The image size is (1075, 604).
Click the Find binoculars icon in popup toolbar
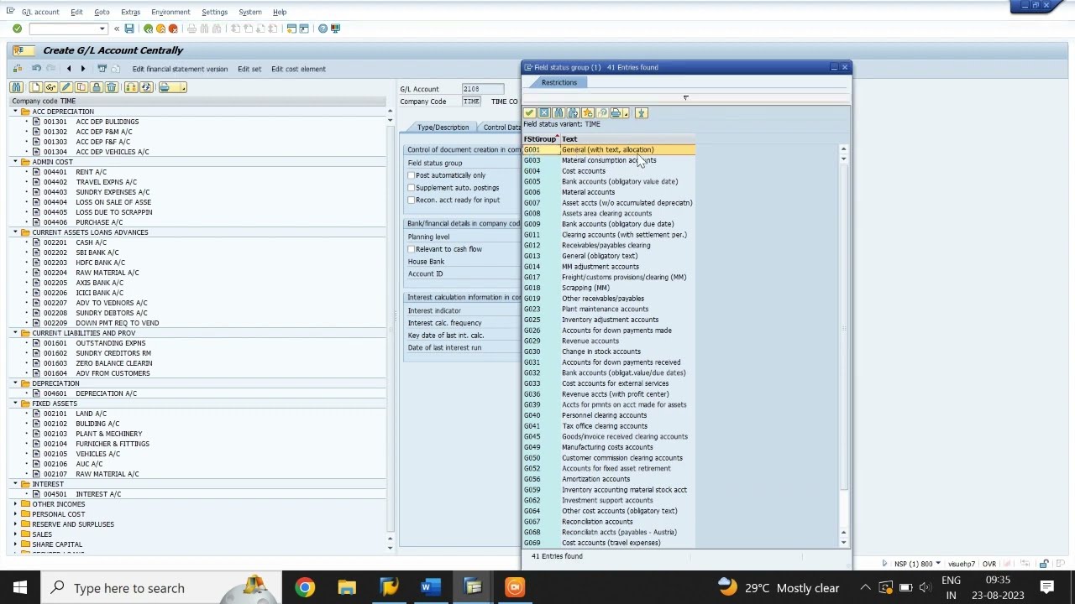[x=558, y=112]
